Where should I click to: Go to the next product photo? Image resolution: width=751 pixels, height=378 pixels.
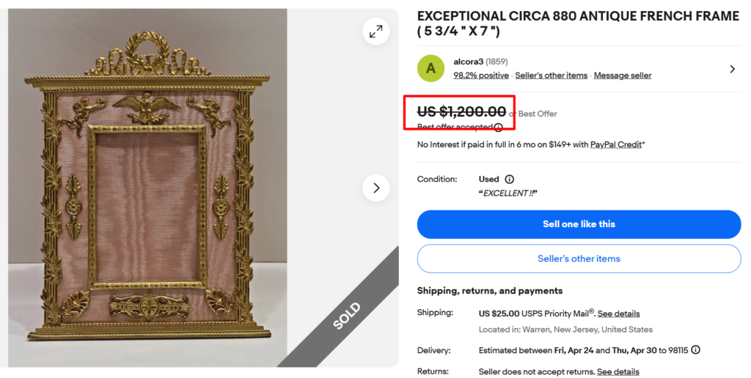click(x=376, y=188)
